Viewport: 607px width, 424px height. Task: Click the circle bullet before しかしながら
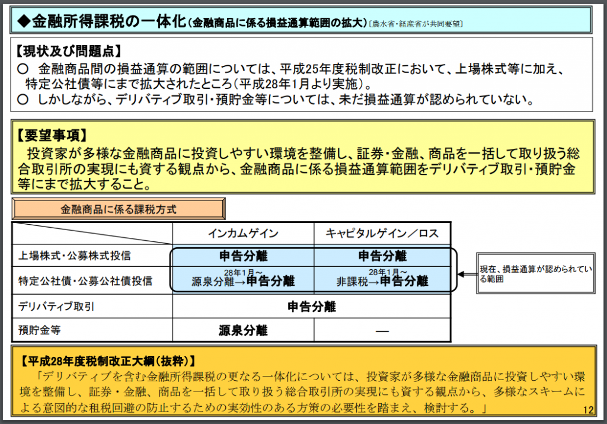pyautogui.click(x=23, y=100)
